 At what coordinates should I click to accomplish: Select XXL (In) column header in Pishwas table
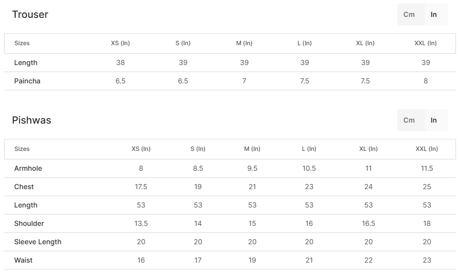coord(427,149)
